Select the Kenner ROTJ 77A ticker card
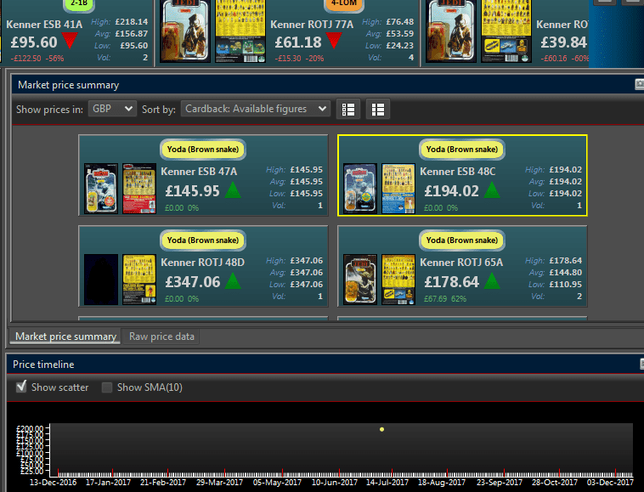644x492 pixels. 287,33
